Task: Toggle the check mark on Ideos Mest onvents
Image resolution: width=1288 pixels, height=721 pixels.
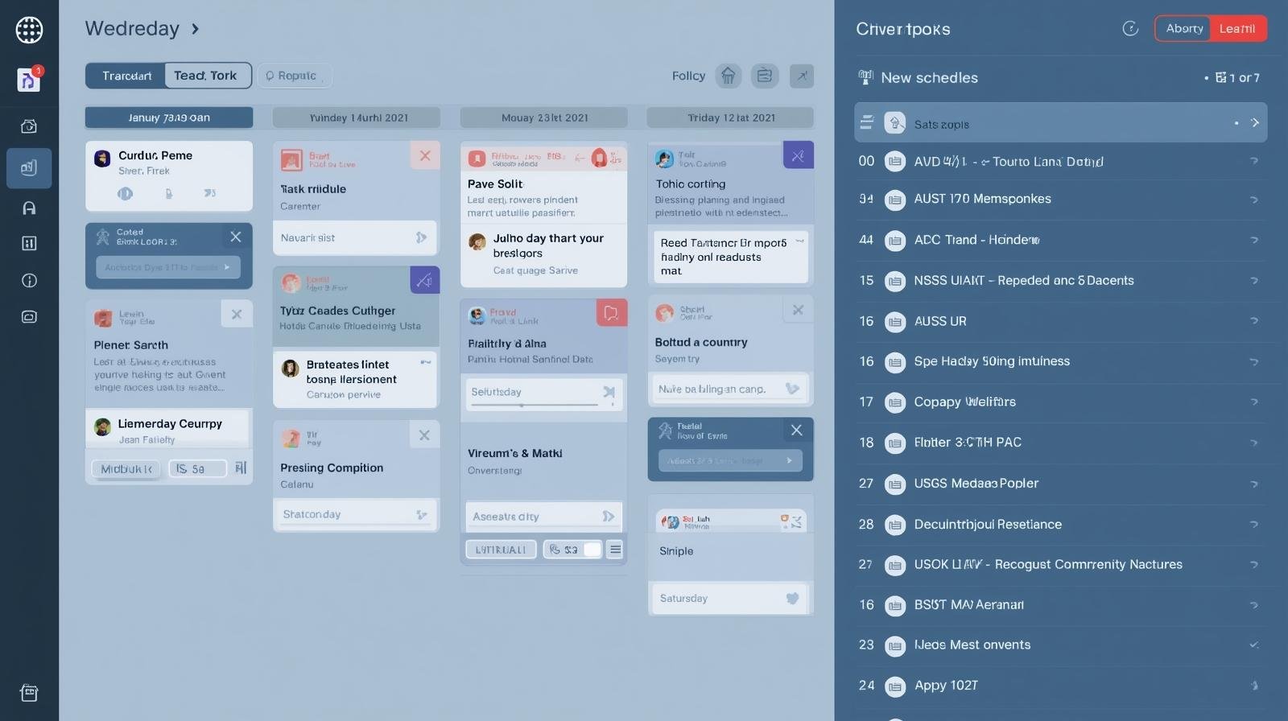Action: 1253,645
